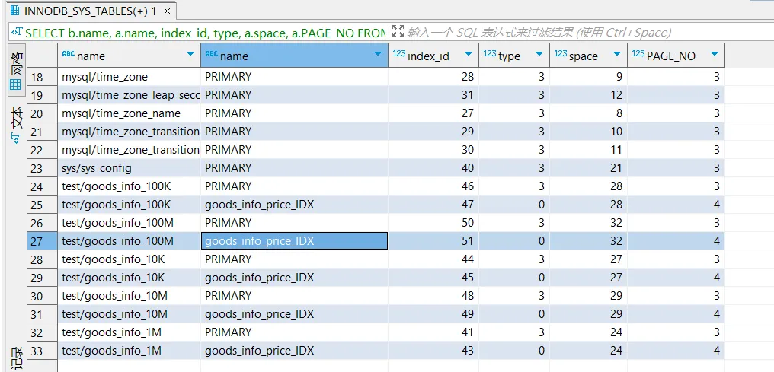Click the SQL script icon beside the query
Screen dimensions: 774x372
point(17,33)
